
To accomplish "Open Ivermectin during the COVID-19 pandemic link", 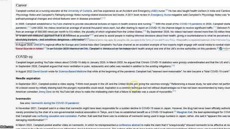I will tap(55, 103).
